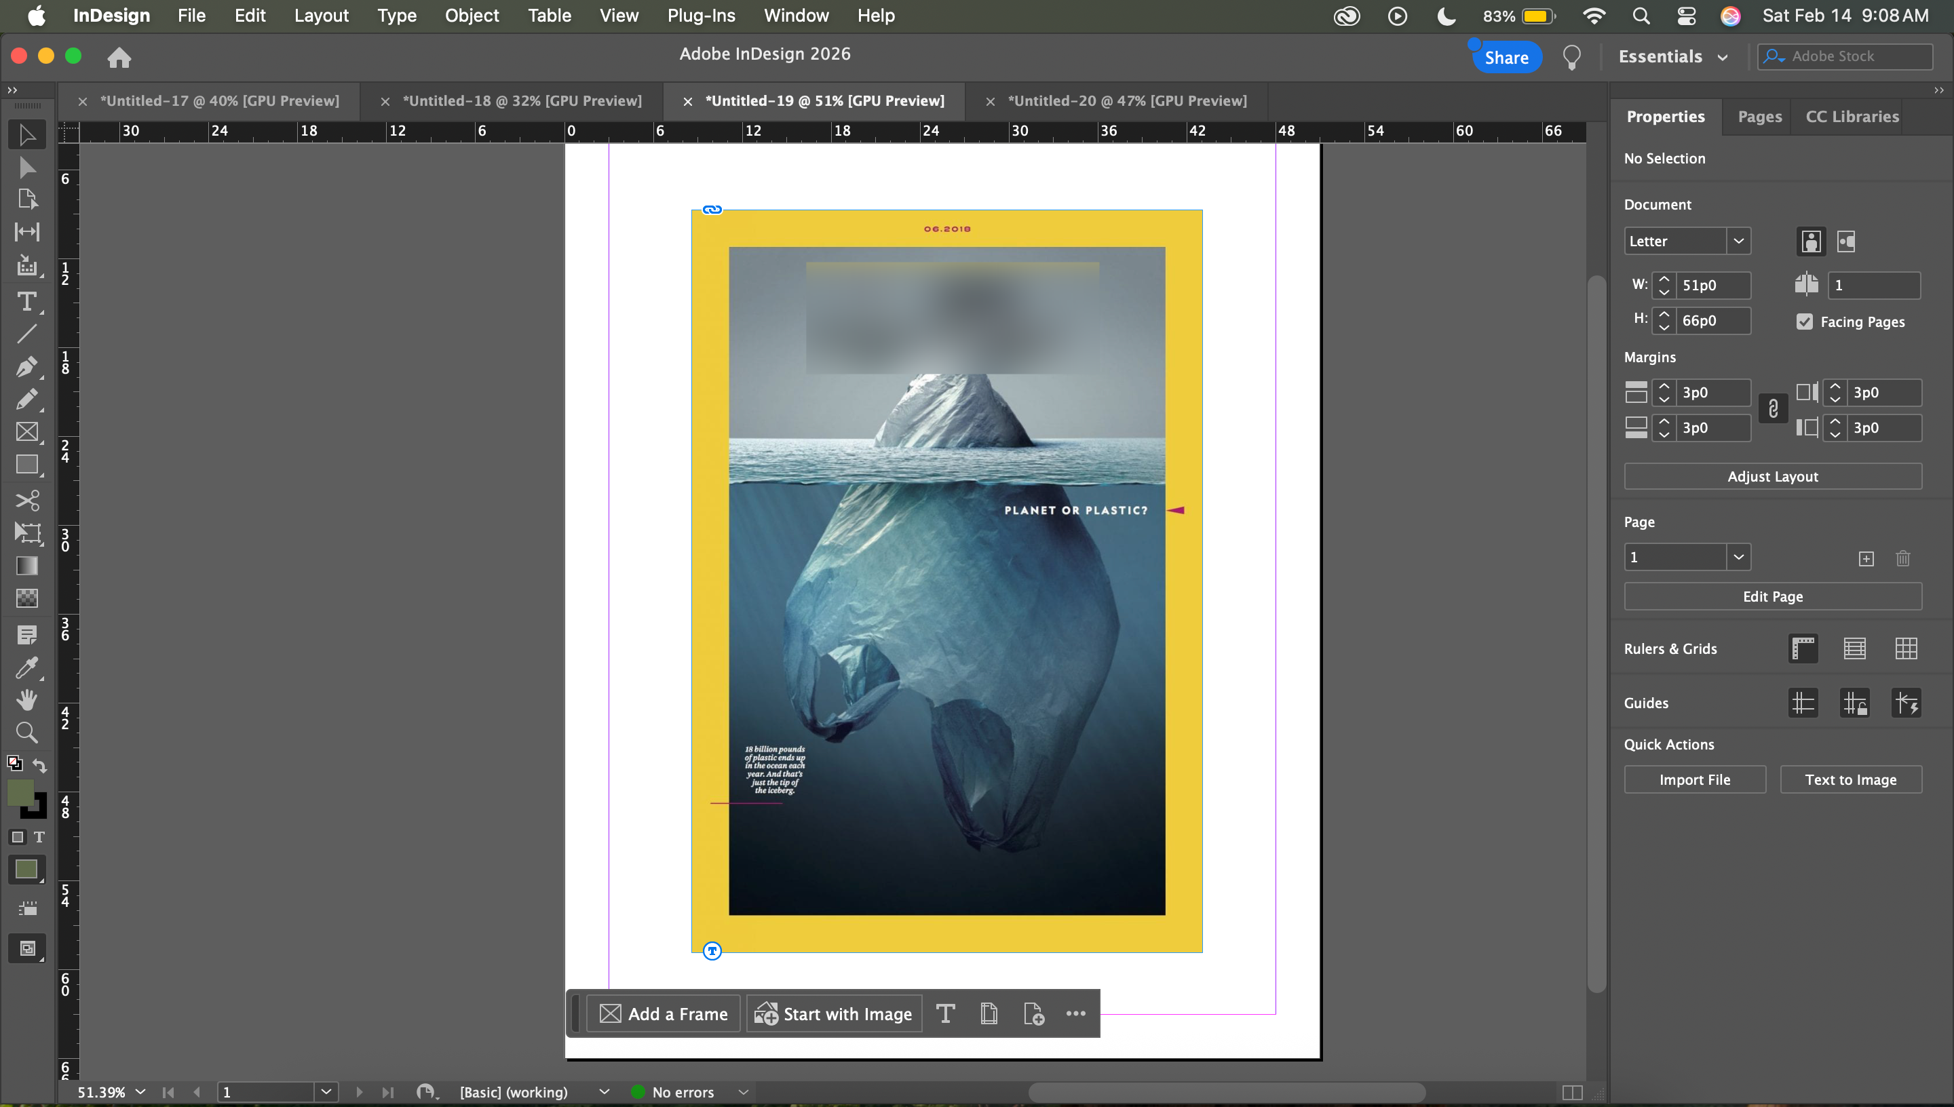Click the Adjust Layout button
The width and height of the screenshot is (1954, 1107).
point(1771,477)
